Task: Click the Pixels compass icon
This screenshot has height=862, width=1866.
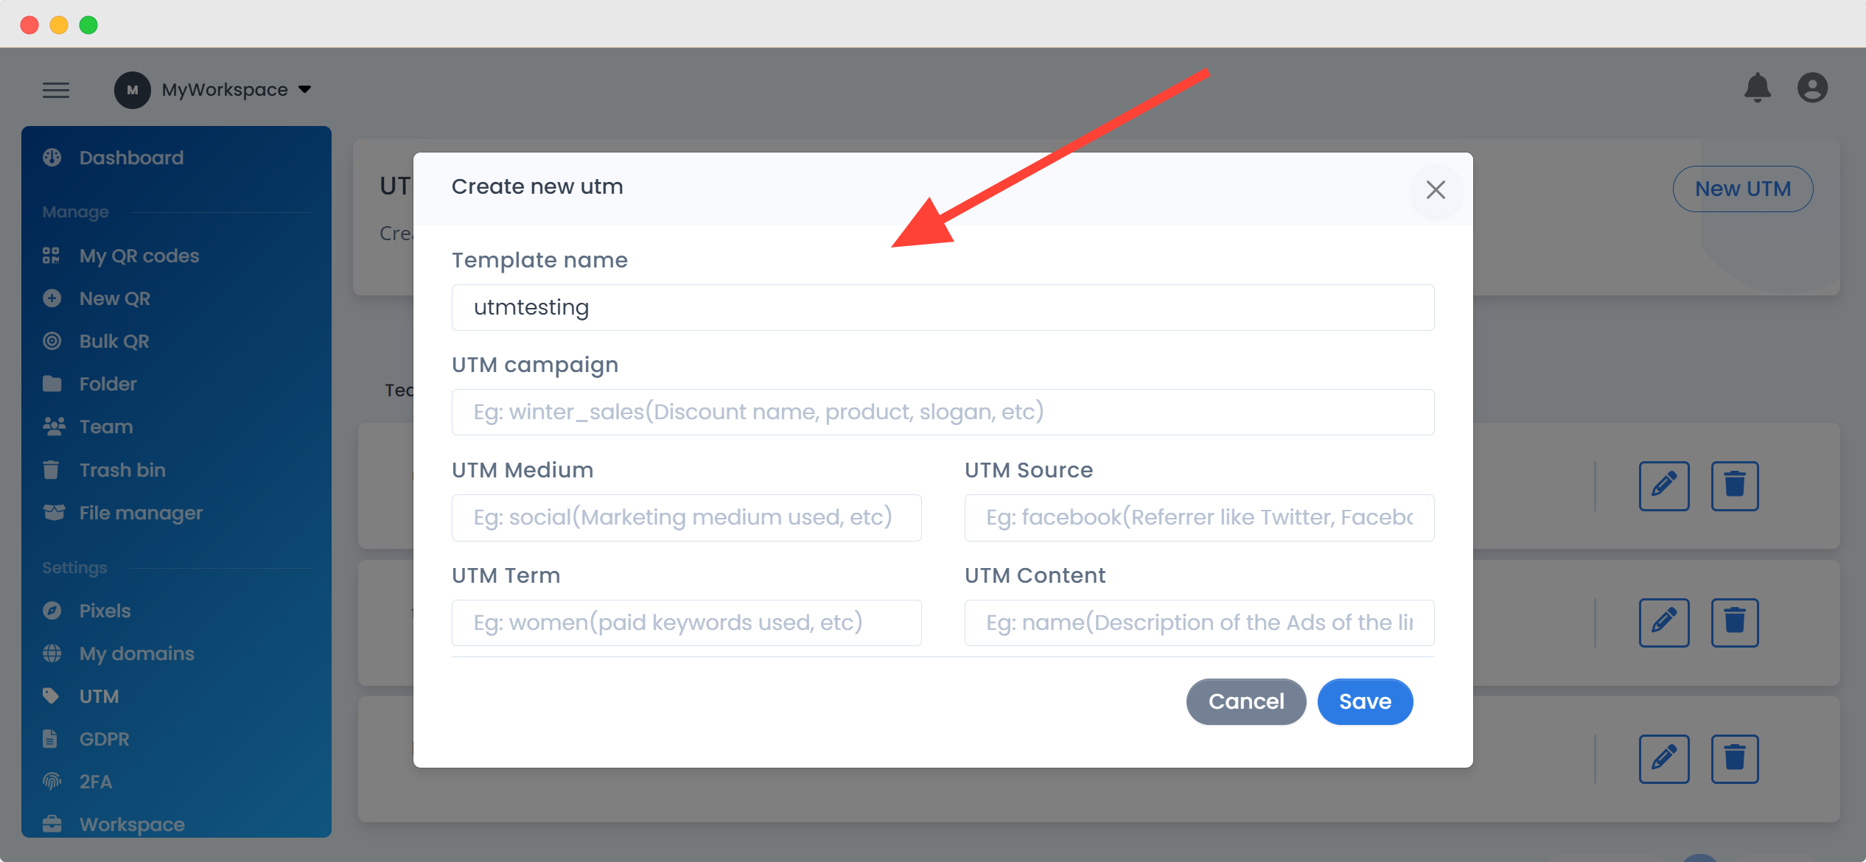Action: (52, 611)
